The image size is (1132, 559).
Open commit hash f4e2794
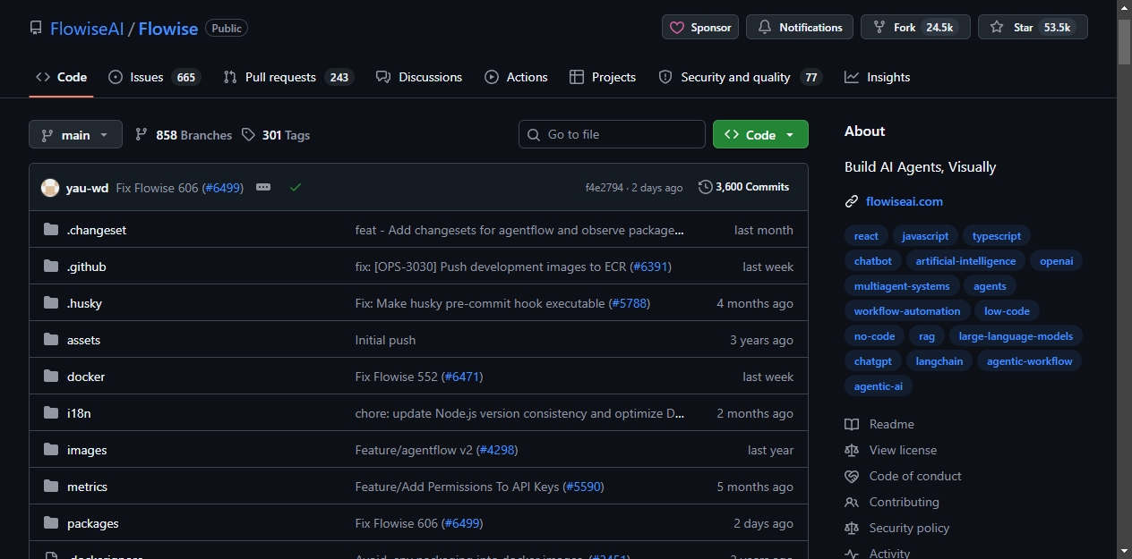[x=605, y=188]
